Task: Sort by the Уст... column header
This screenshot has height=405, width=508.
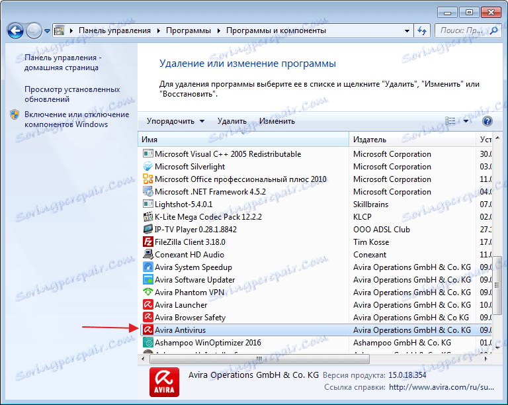Action: [484, 140]
